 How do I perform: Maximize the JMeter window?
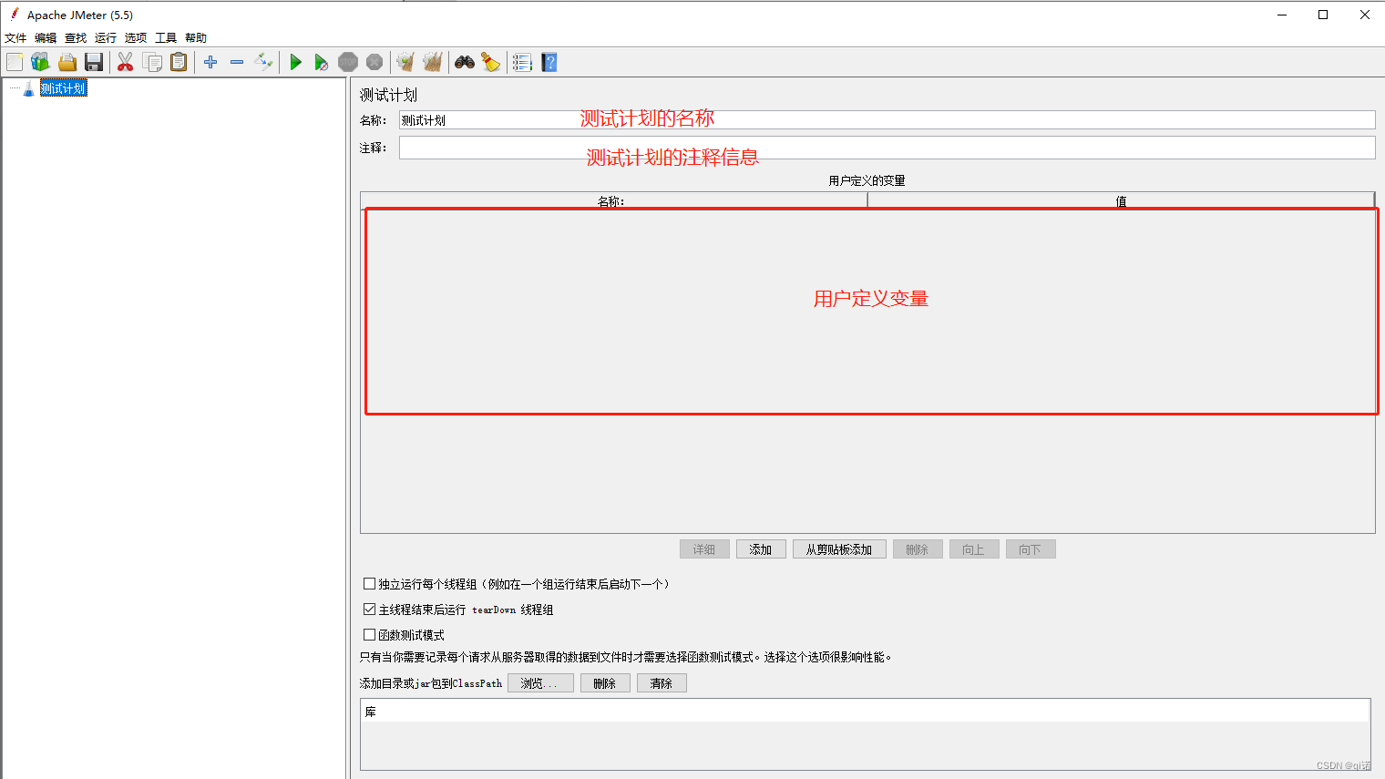point(1323,15)
